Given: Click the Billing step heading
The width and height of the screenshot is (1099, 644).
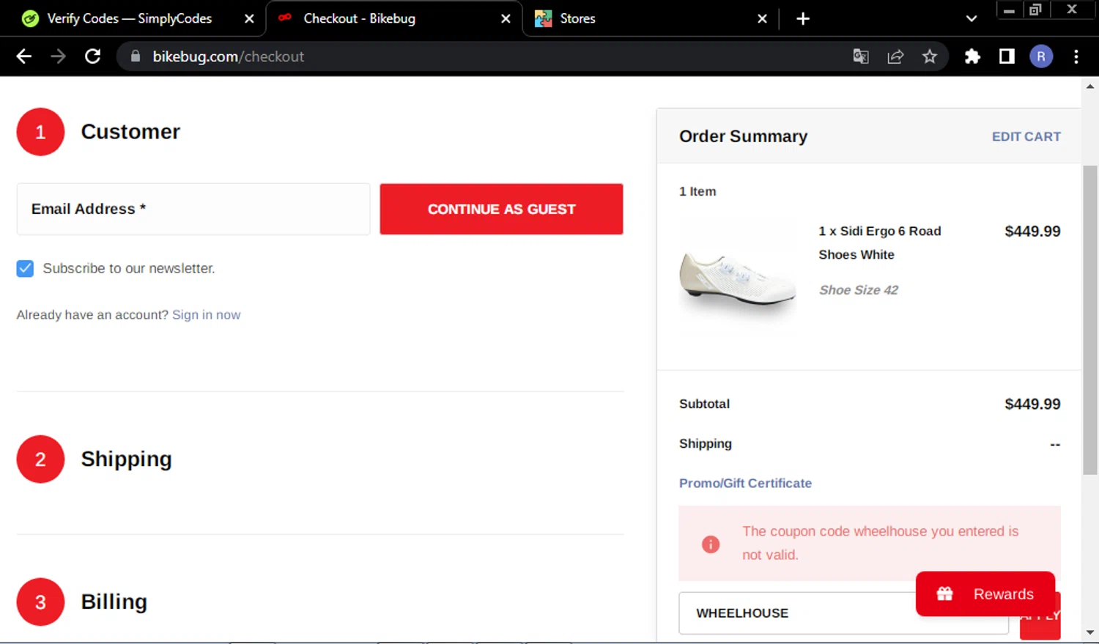Looking at the screenshot, I should [114, 602].
